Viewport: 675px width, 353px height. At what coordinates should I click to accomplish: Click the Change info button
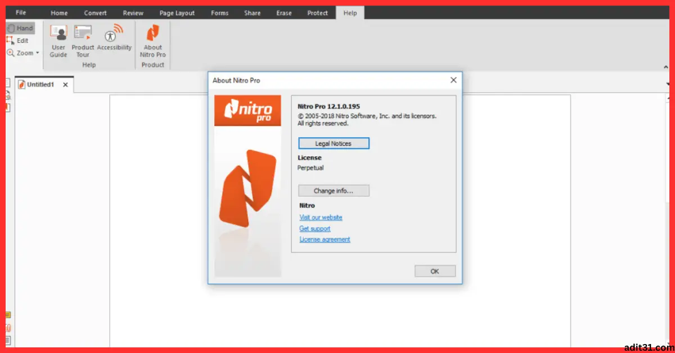click(334, 190)
